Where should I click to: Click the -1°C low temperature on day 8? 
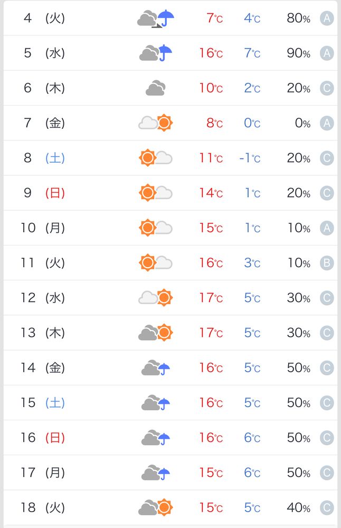[x=250, y=158]
